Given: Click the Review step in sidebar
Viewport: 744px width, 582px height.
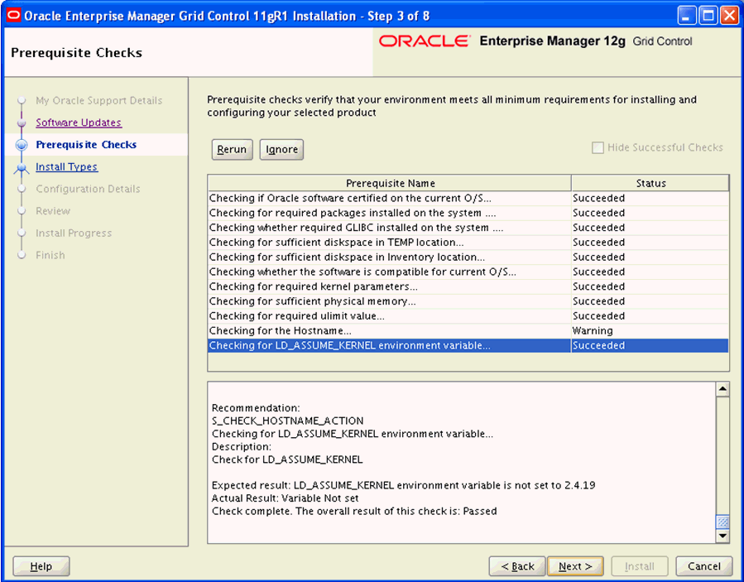Looking at the screenshot, I should 53,211.
